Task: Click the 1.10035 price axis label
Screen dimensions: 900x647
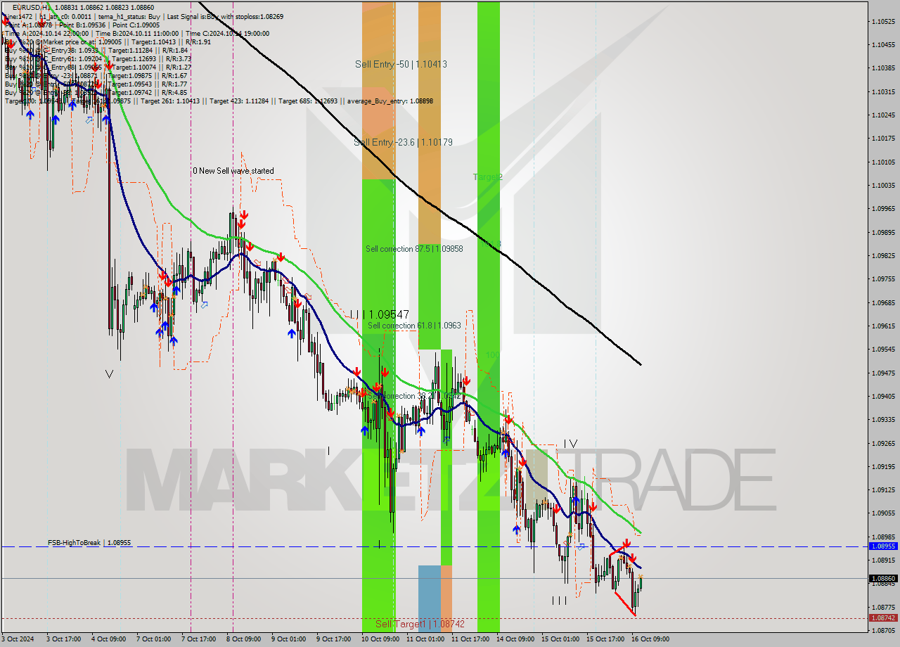Action: pos(883,185)
